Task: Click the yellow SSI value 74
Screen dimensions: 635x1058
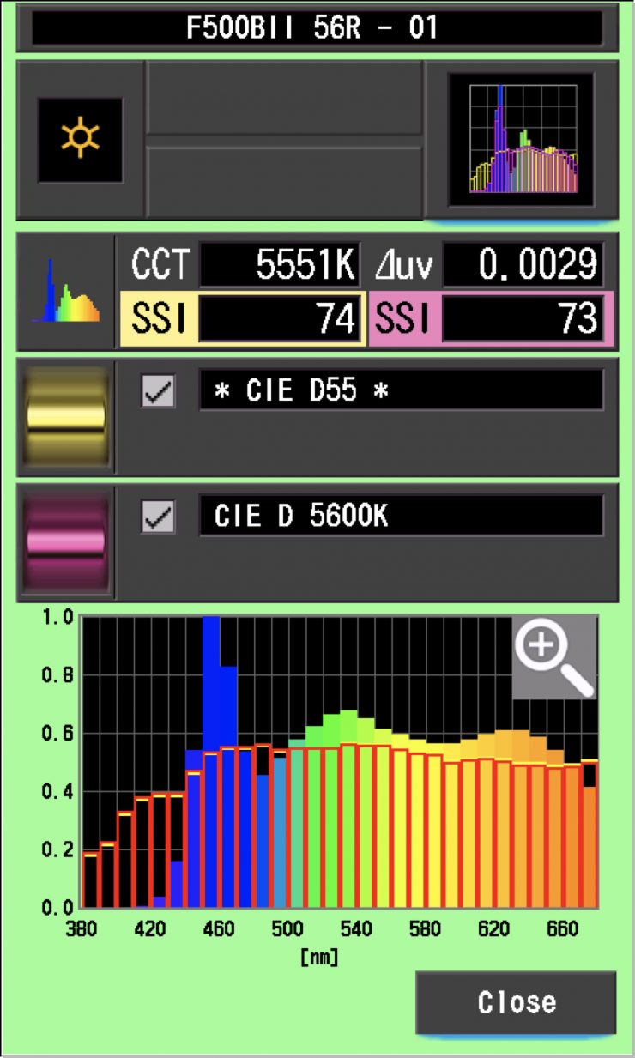Action: (279, 319)
